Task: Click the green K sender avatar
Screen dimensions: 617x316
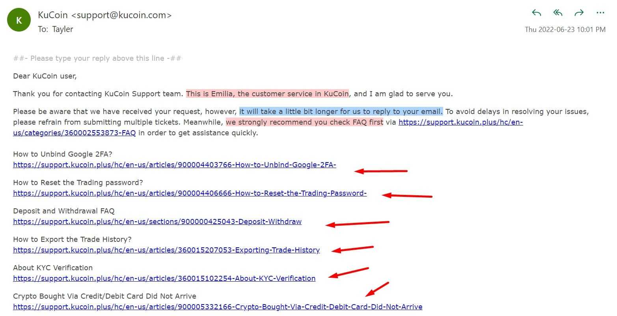Action: [19, 20]
